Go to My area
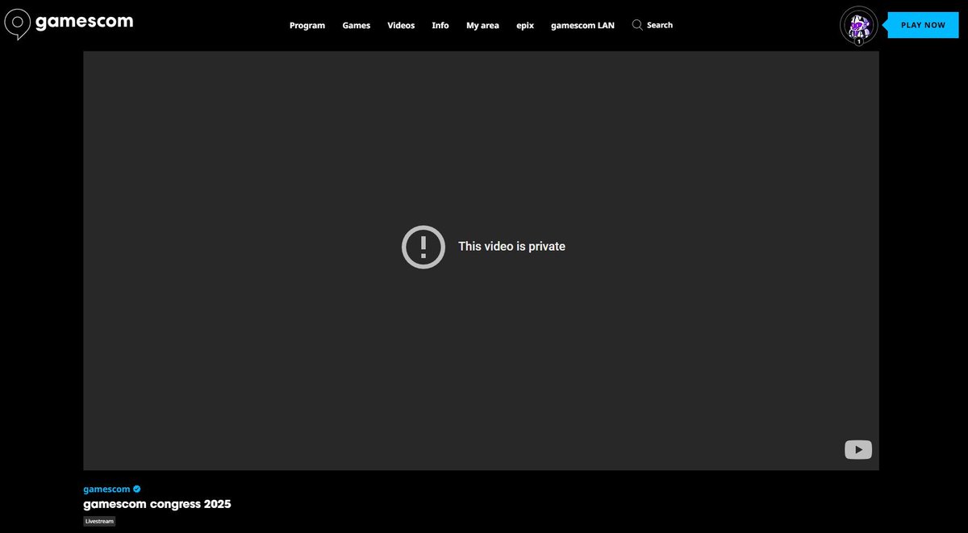 [x=482, y=25]
